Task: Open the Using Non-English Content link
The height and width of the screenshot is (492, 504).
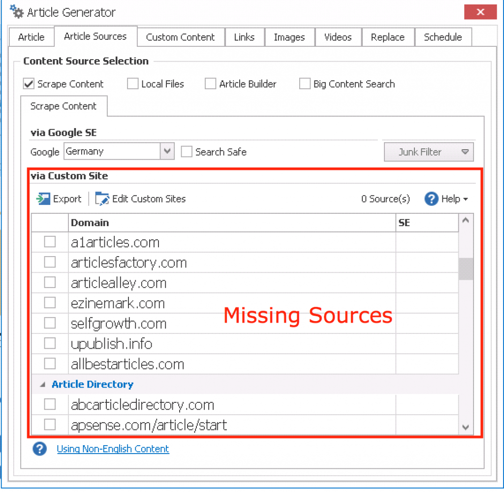Action: 113,449
